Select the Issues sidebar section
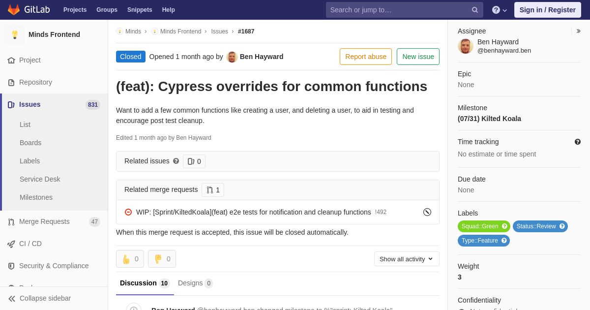The width and height of the screenshot is (590, 310). click(54, 104)
